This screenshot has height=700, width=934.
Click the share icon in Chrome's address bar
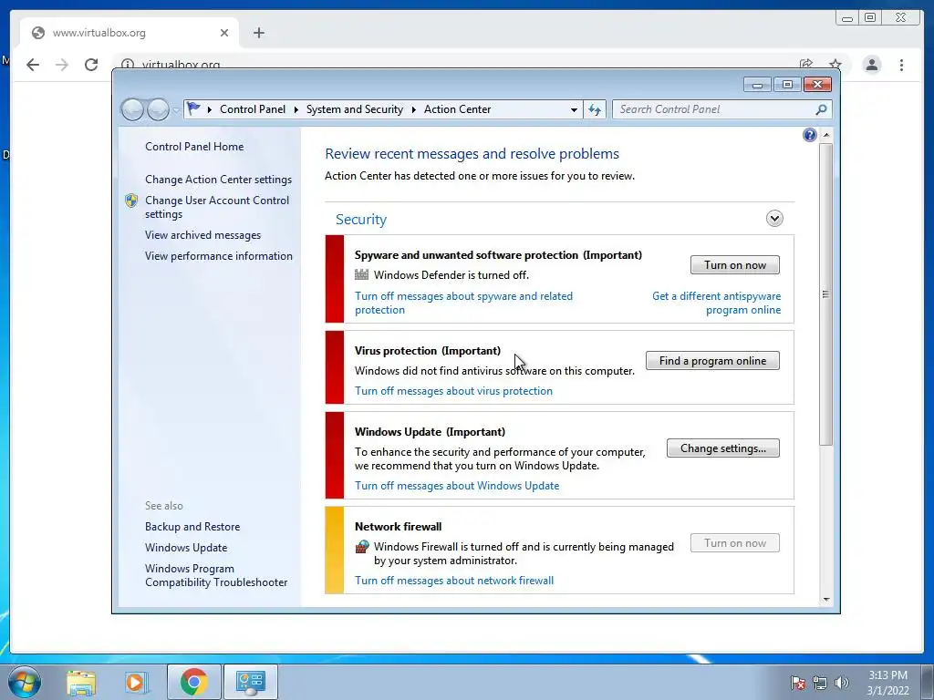pyautogui.click(x=806, y=64)
